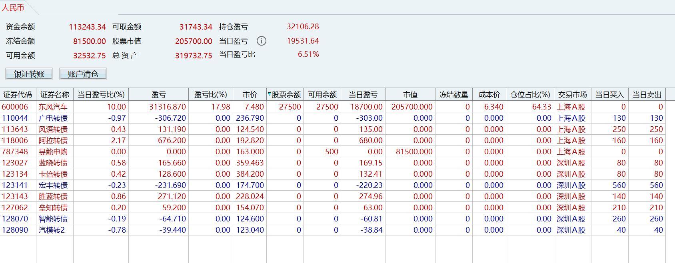
Task: Click code 123141 in the table
Action: click(15, 185)
